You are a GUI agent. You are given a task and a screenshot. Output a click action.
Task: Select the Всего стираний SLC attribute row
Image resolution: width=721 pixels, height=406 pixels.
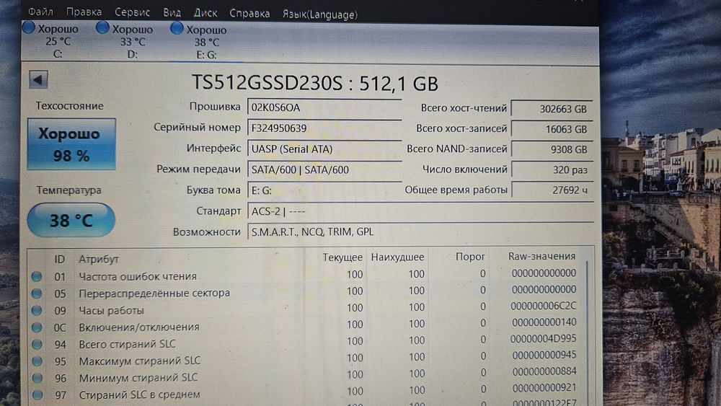tap(306, 342)
